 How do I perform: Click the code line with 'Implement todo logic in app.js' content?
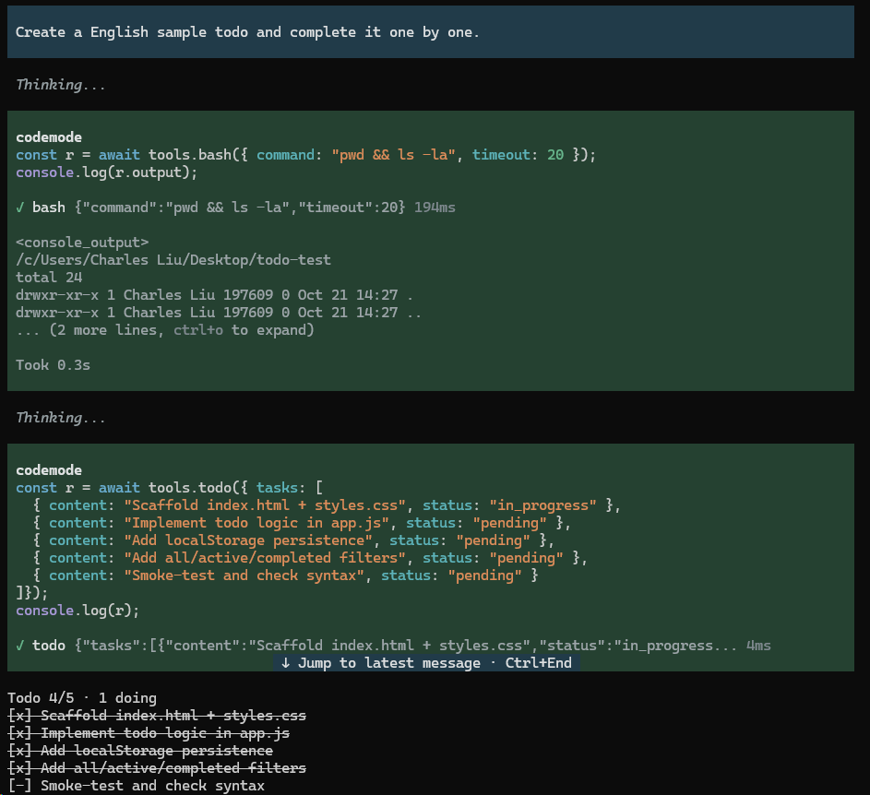pyautogui.click(x=302, y=523)
